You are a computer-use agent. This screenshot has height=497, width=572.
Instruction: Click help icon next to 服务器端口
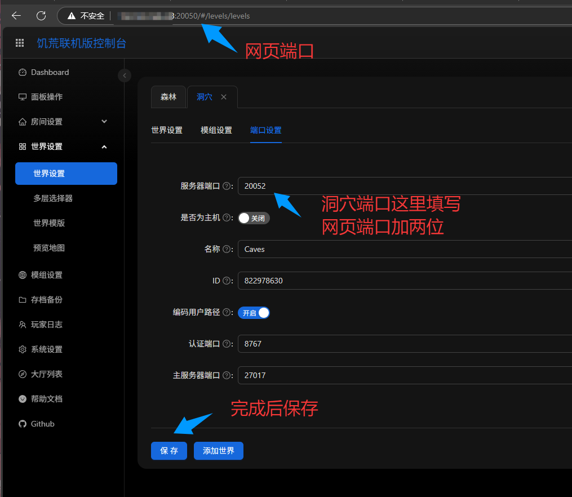click(227, 186)
